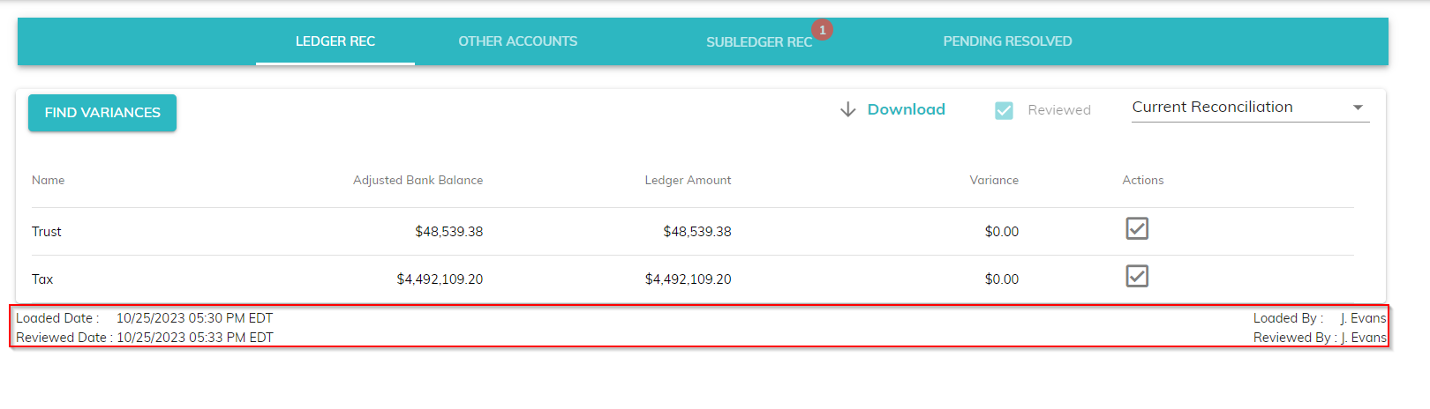The image size is (1430, 409).
Task: Open the Current Reconciliation dropdown
Action: [x=1236, y=108]
